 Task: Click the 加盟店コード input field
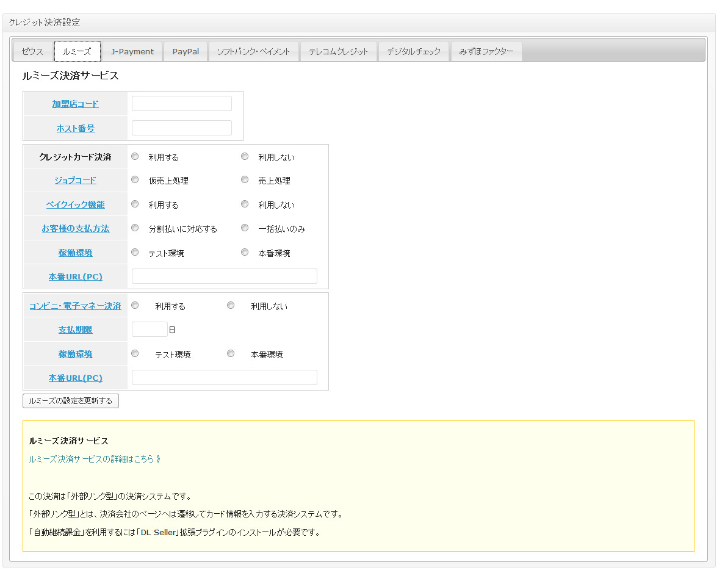(182, 104)
